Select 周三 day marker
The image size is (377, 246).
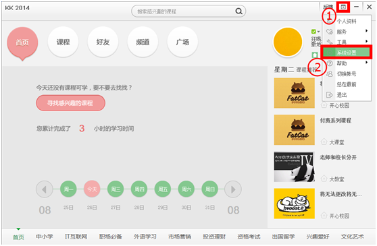(x=116, y=189)
